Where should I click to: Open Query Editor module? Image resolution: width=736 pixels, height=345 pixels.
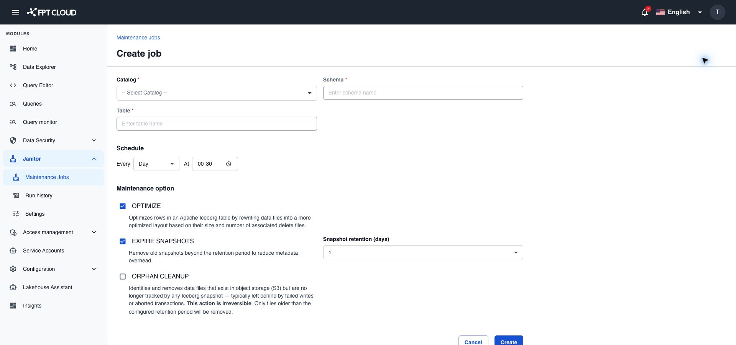pos(53,85)
